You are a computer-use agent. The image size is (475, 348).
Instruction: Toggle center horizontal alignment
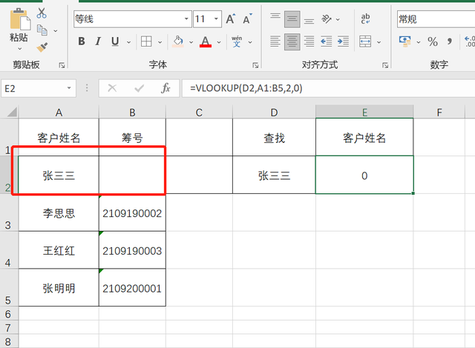[x=292, y=41]
